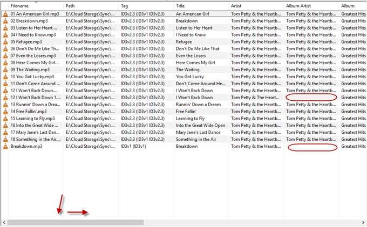Click title cell Mary Jane's Last Dance
367x227 pixels.
point(198,133)
